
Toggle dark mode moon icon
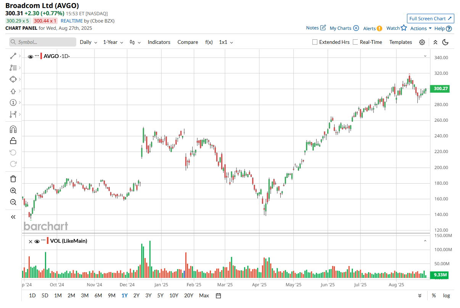coord(446,42)
